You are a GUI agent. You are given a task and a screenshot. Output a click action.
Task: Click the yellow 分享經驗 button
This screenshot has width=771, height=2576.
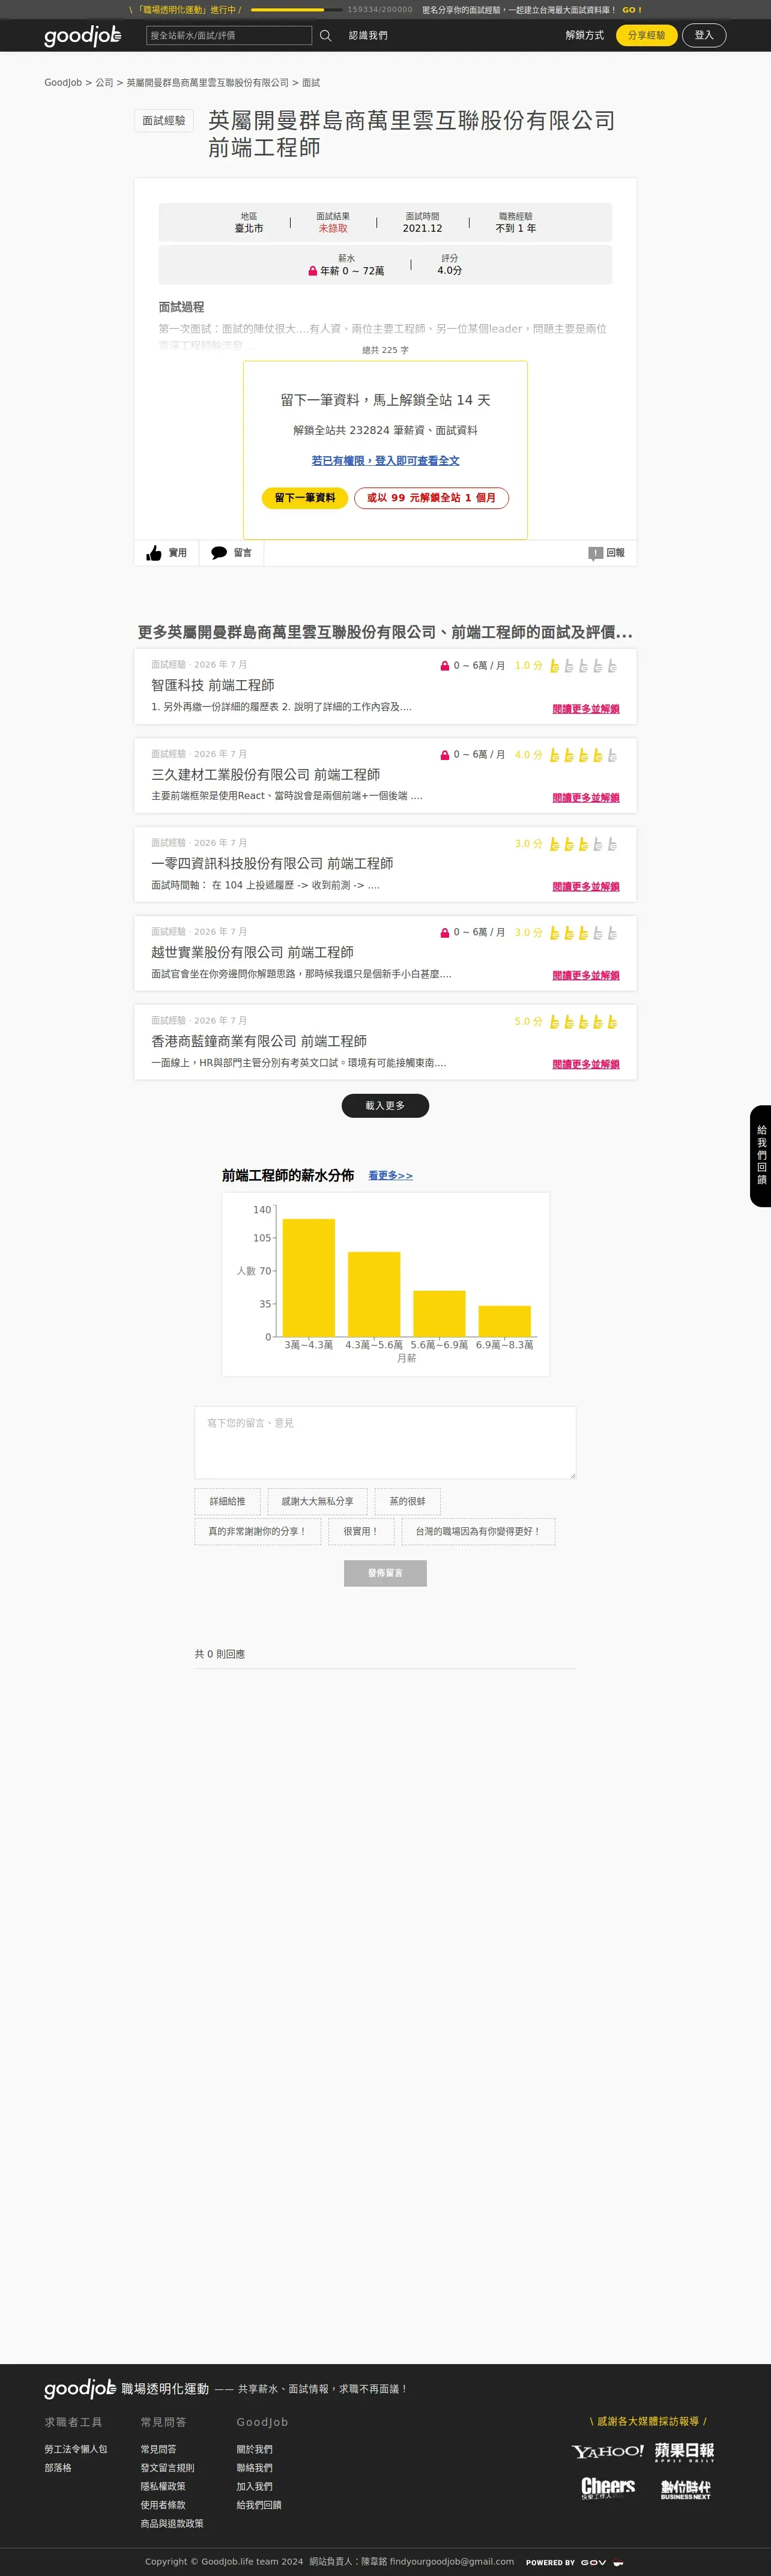tap(646, 35)
